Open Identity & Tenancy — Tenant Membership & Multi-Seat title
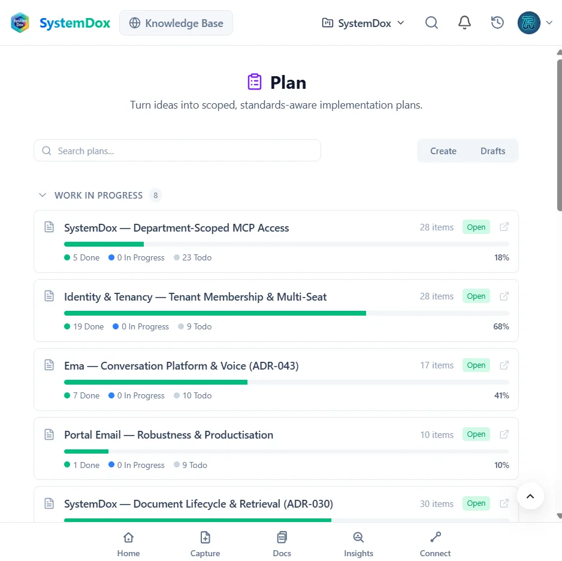Image resolution: width=562 pixels, height=561 pixels. [195, 297]
